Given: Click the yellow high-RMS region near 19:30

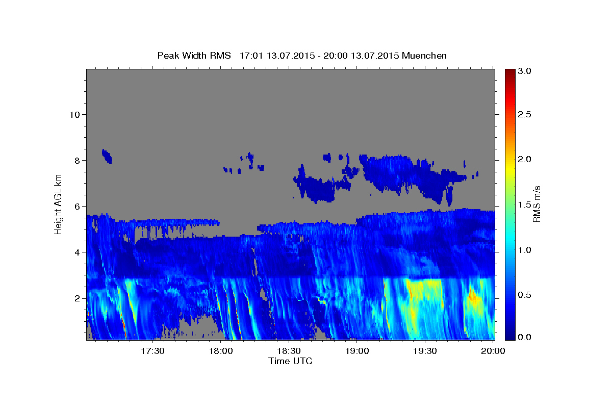Looking at the screenshot, I should click(x=423, y=293).
